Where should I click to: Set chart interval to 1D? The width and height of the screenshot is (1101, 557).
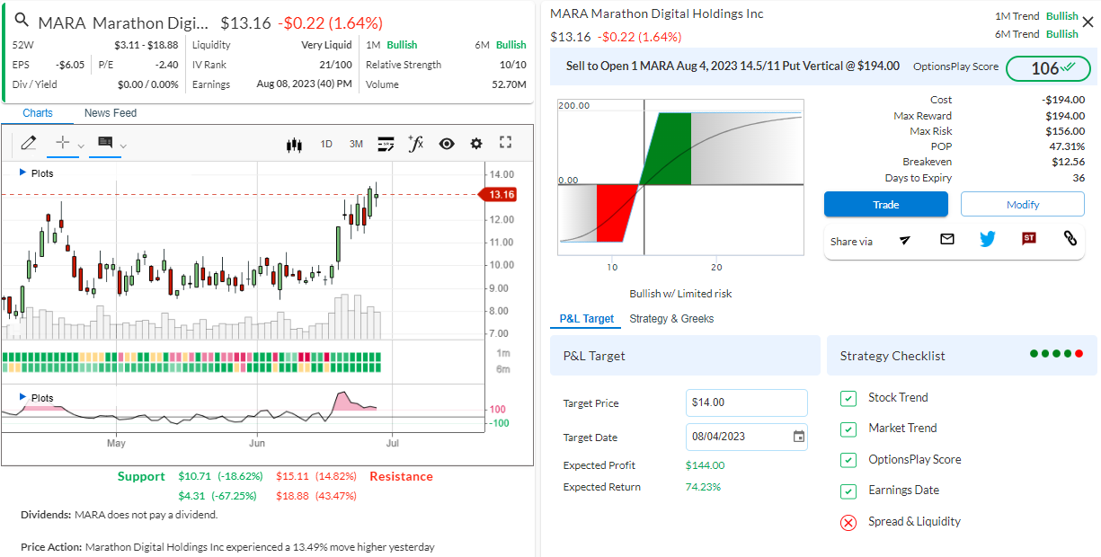[326, 144]
